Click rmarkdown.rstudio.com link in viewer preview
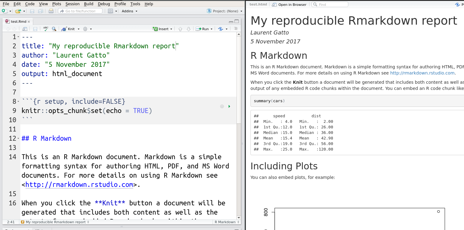Screen dimensions: 464x230 click(x=422, y=73)
